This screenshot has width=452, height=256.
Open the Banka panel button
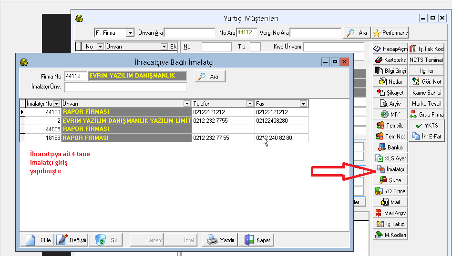click(x=390, y=148)
